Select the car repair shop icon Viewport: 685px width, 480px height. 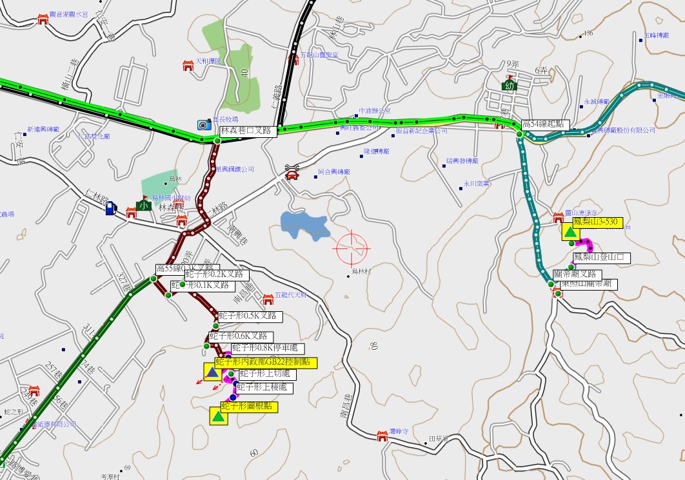[x=292, y=172]
